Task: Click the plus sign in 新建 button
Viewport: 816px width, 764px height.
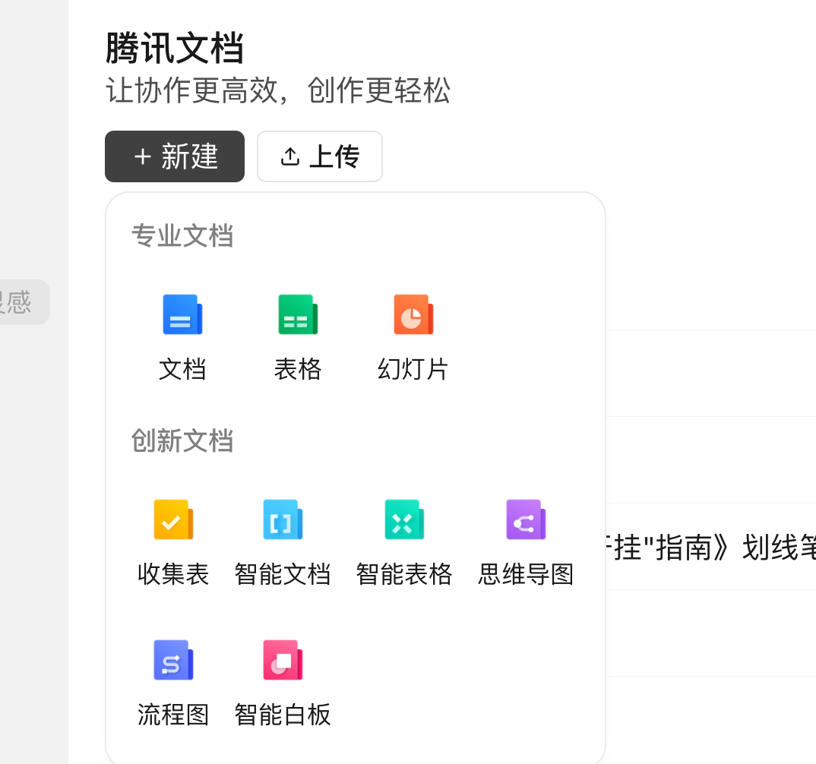Action: [x=143, y=156]
